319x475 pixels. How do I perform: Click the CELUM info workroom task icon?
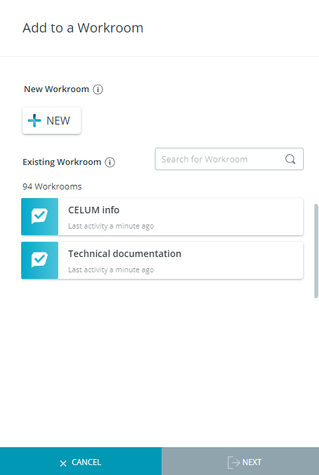click(x=40, y=217)
